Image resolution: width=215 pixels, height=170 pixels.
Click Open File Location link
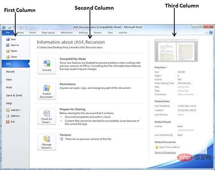169,147
